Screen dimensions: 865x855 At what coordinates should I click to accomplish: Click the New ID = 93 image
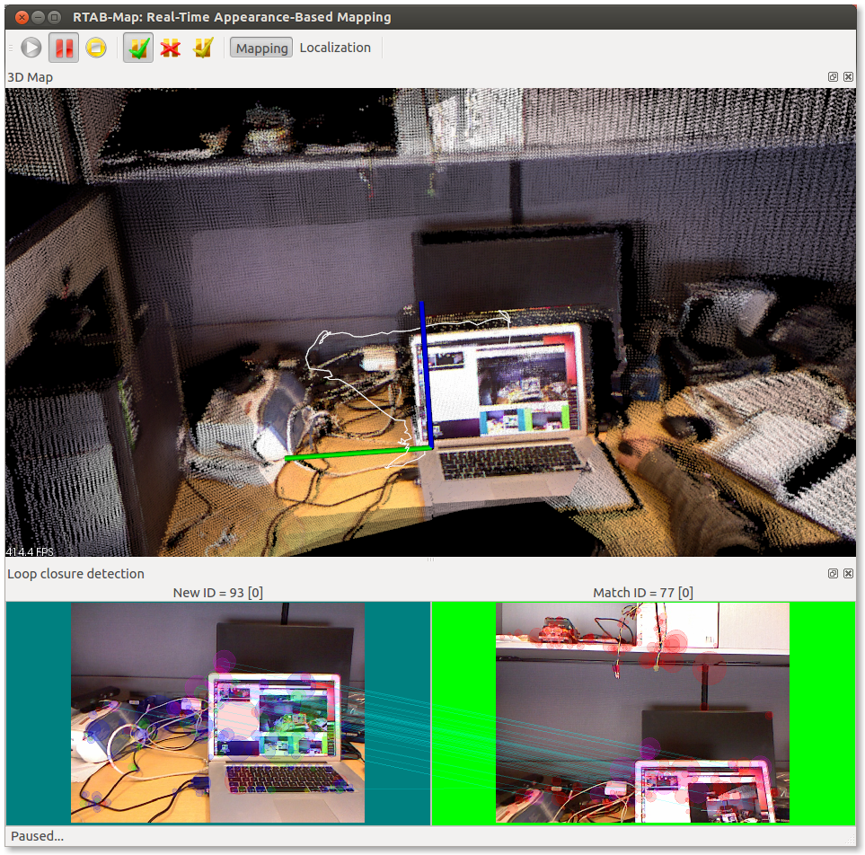click(217, 712)
